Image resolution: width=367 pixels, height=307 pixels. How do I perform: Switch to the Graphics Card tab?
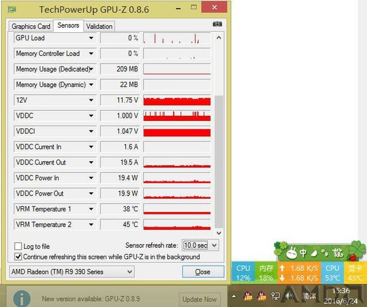click(31, 27)
